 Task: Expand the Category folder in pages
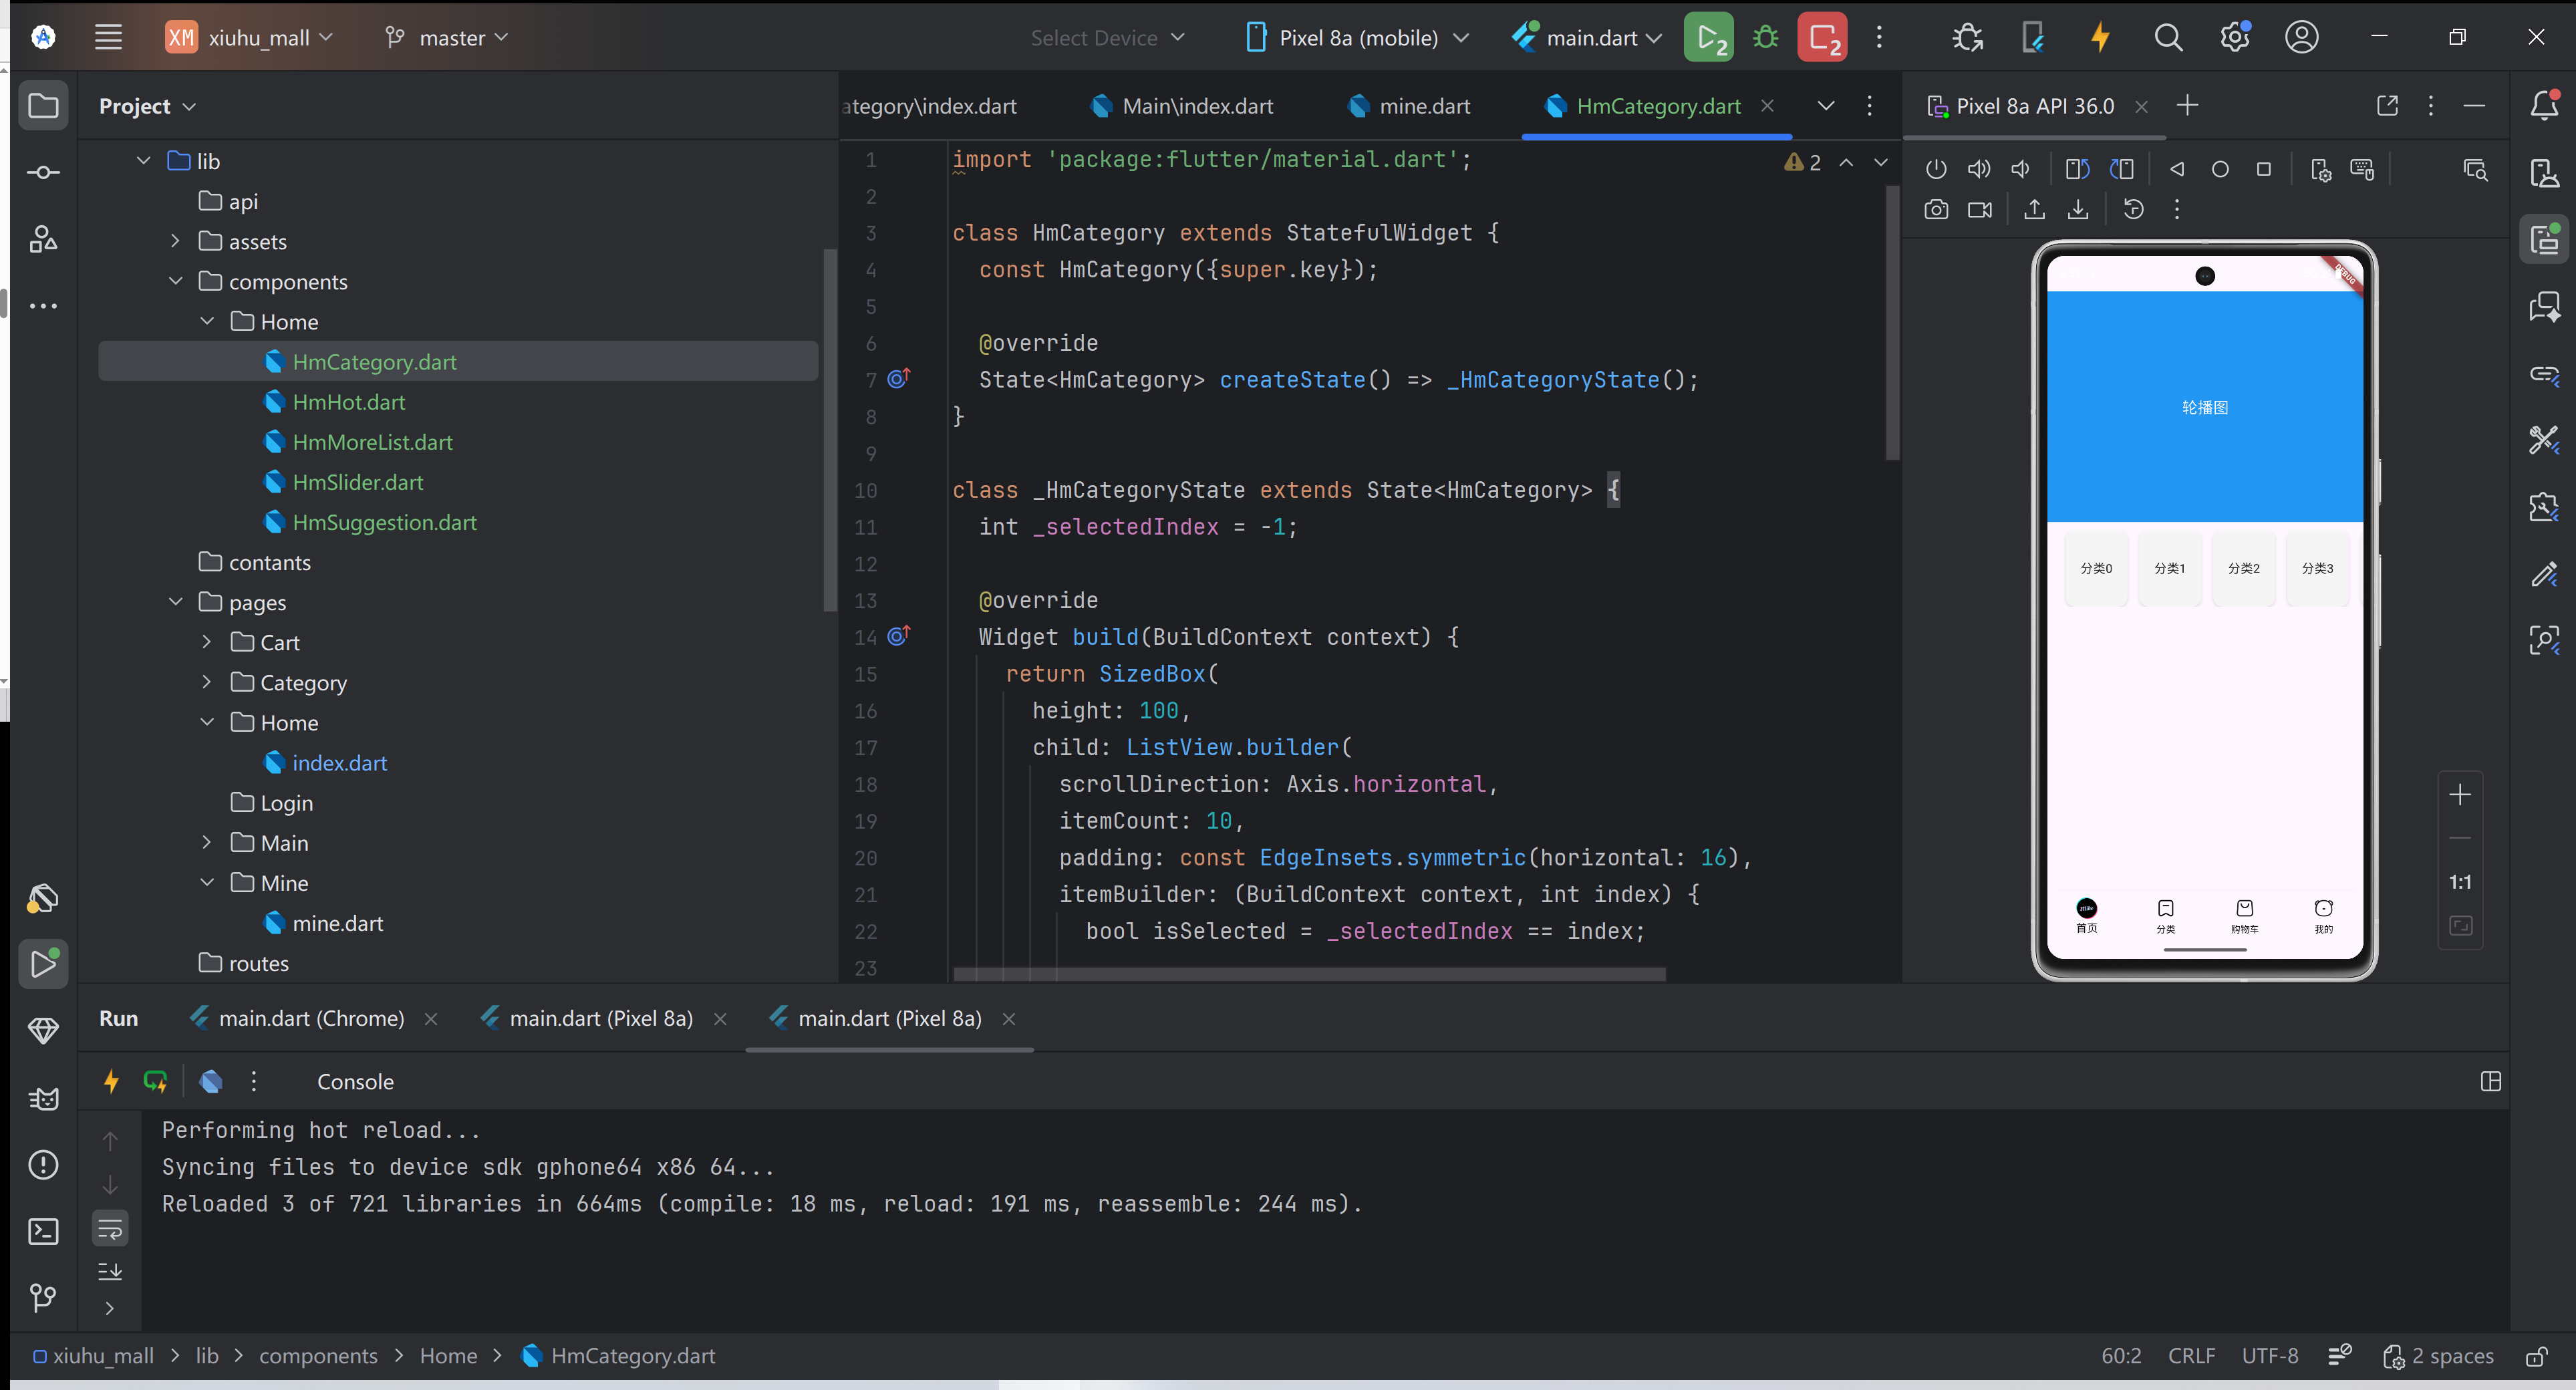tap(207, 682)
